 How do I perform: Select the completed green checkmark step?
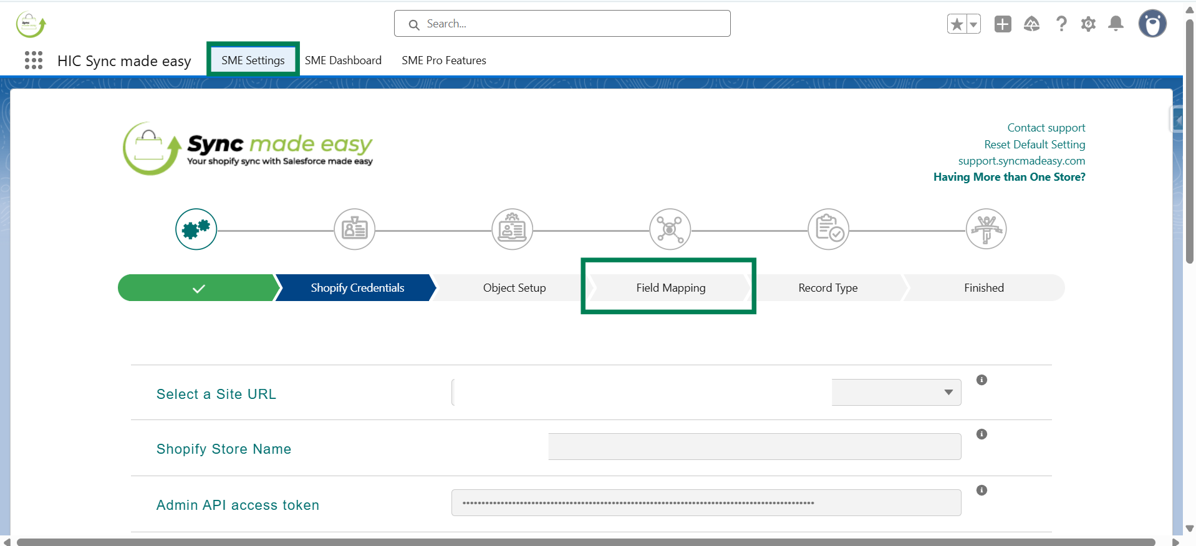coord(199,288)
